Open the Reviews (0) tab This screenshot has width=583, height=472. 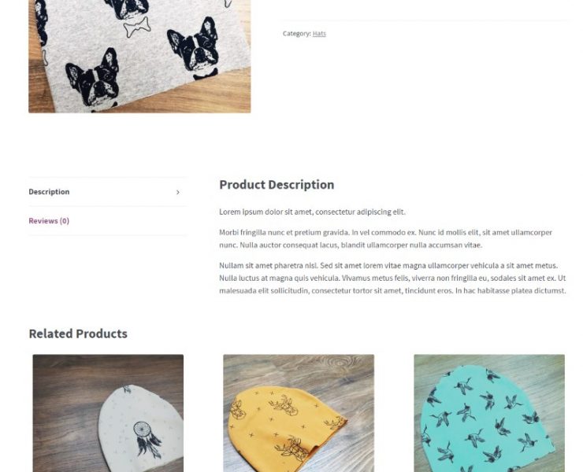[x=49, y=220]
